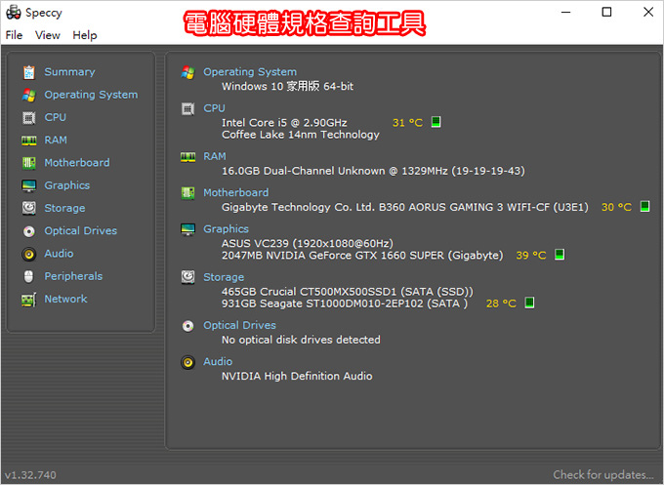Click the 16.0GB Dual-Channel RAM details text
The height and width of the screenshot is (485, 664).
tap(373, 171)
